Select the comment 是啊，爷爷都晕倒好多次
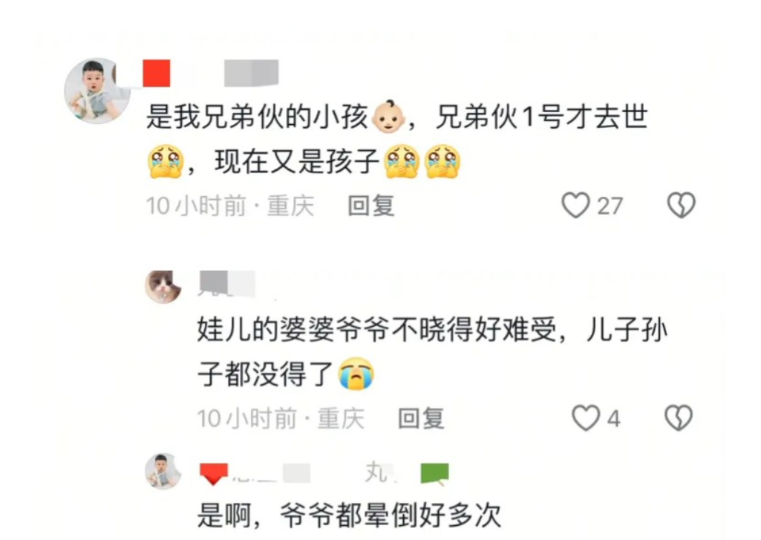 [349, 515]
